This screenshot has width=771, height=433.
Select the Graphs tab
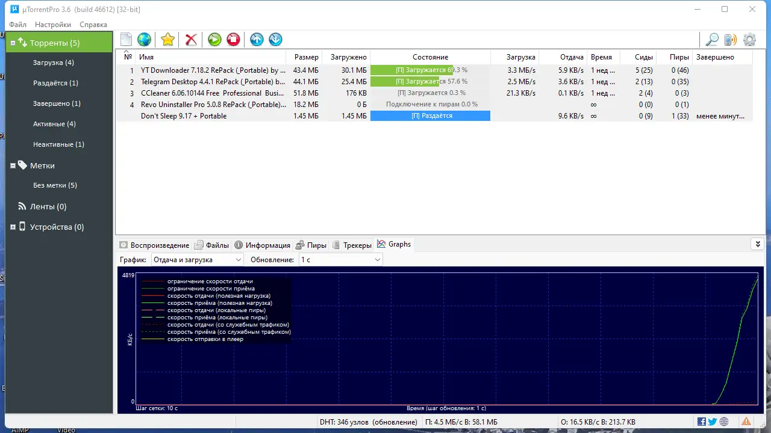coord(394,244)
